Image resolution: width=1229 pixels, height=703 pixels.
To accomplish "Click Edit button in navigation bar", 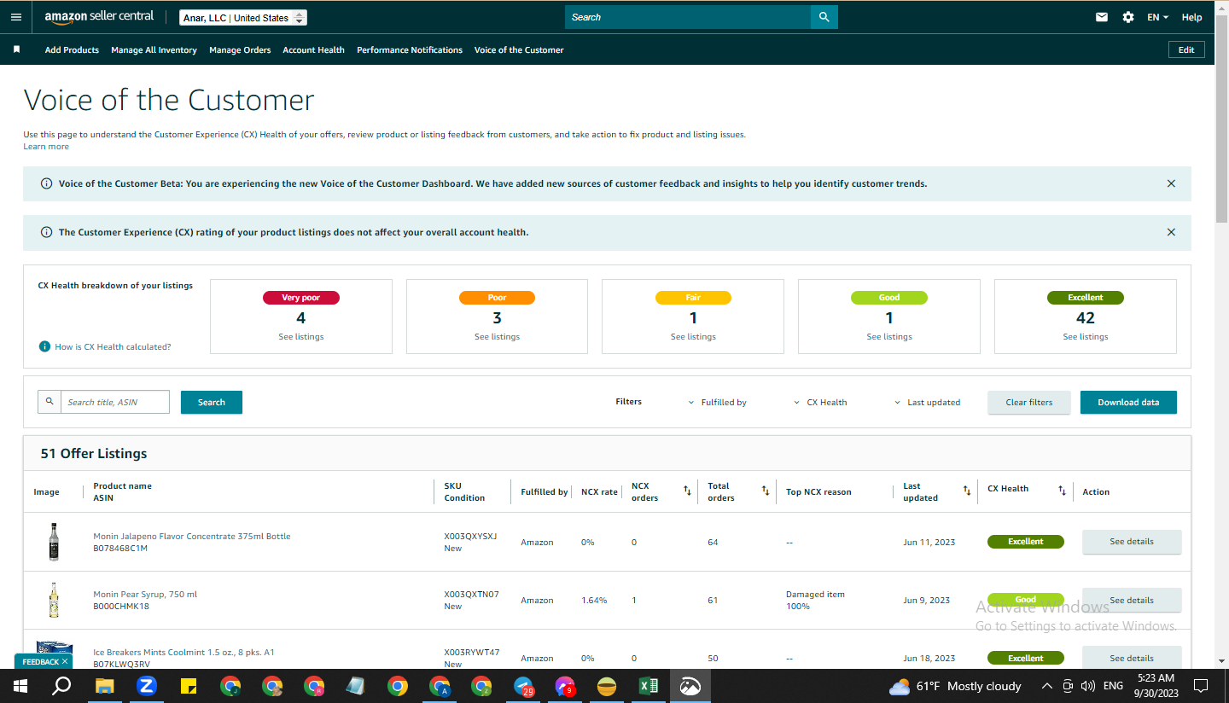I will pos(1186,49).
